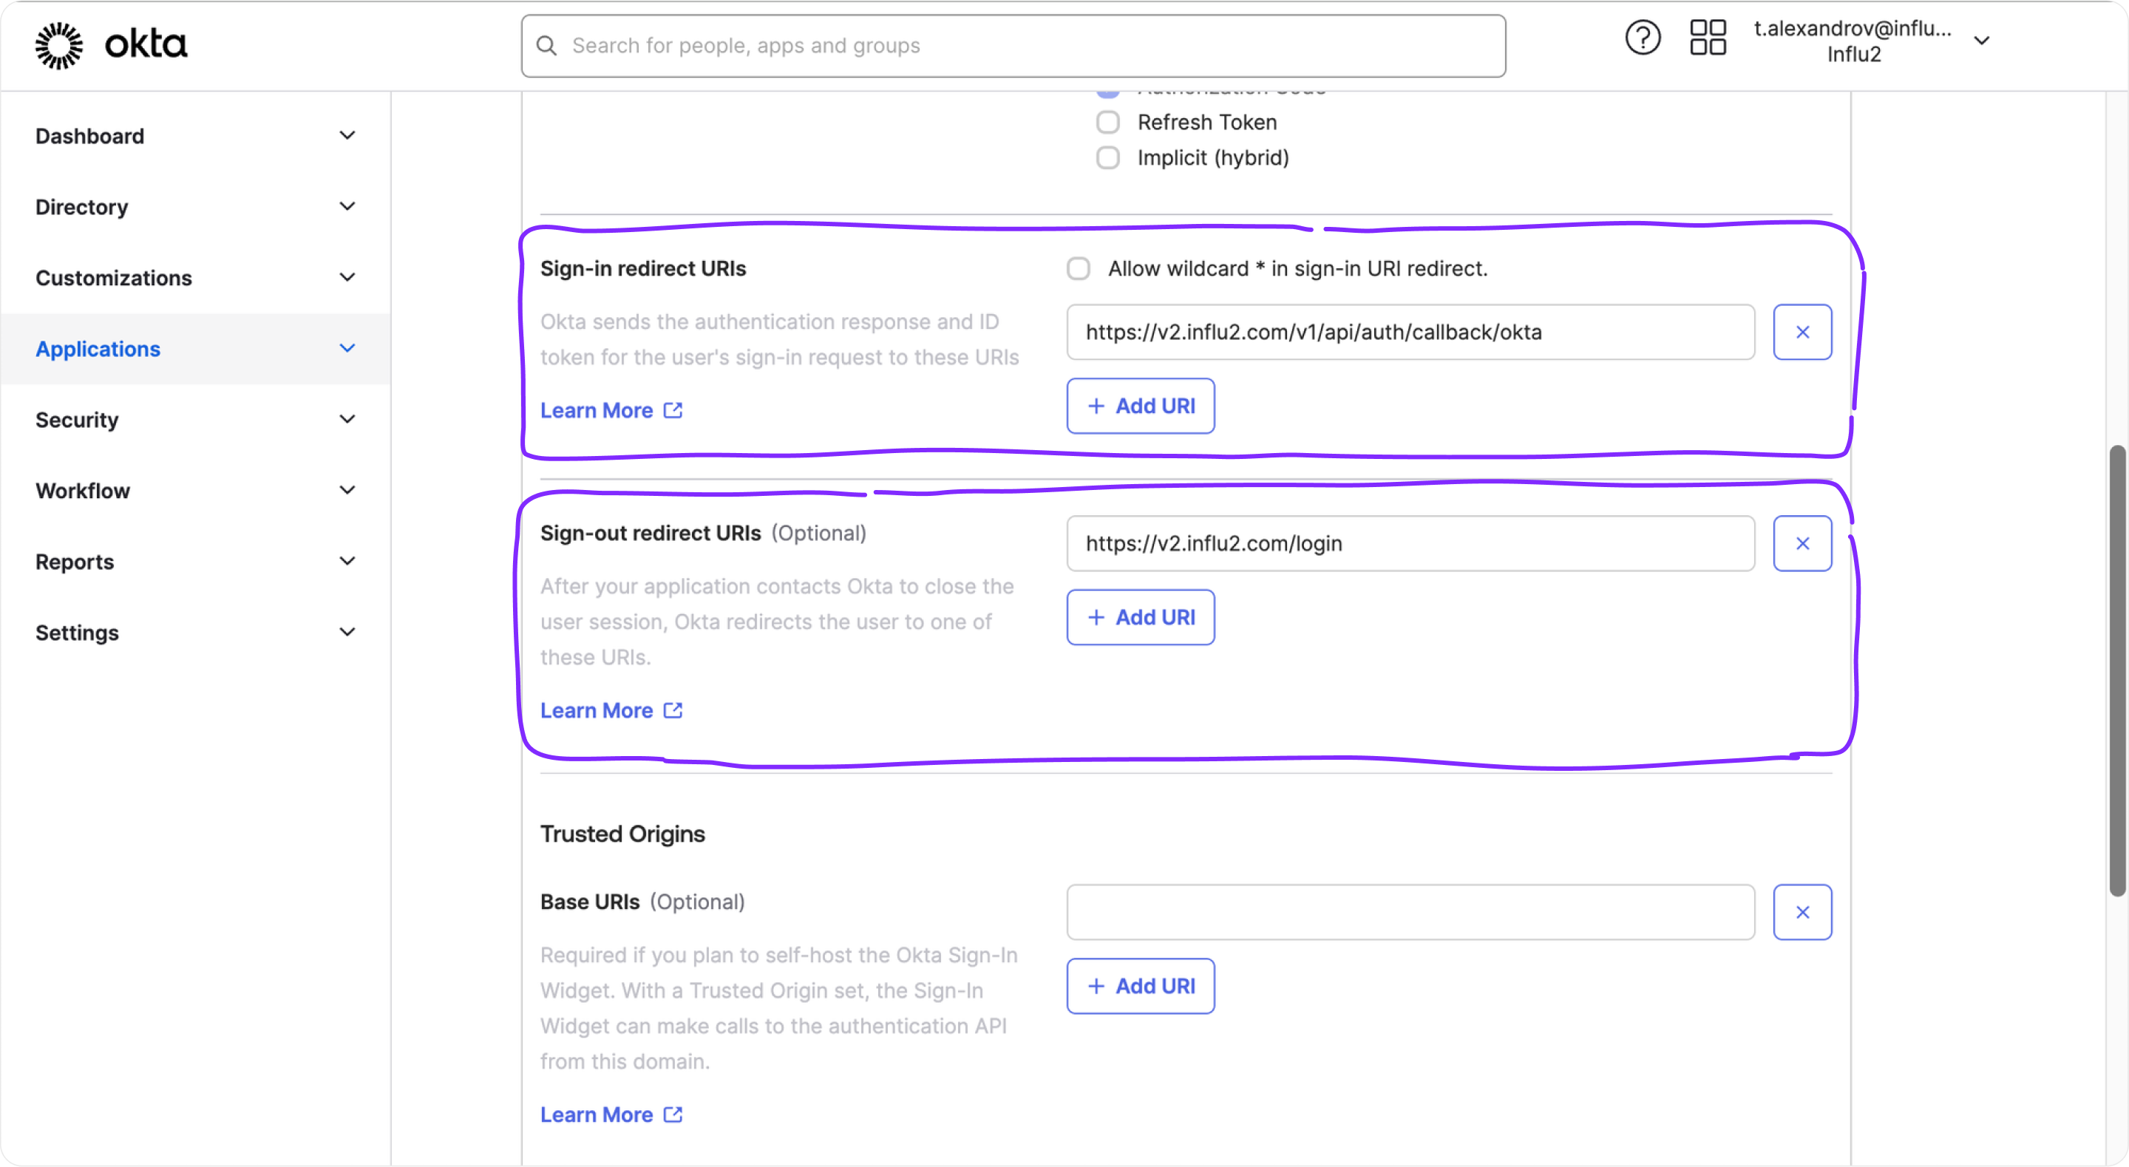Click the Okta logo
This screenshot has height=1167, width=2129.
click(111, 44)
